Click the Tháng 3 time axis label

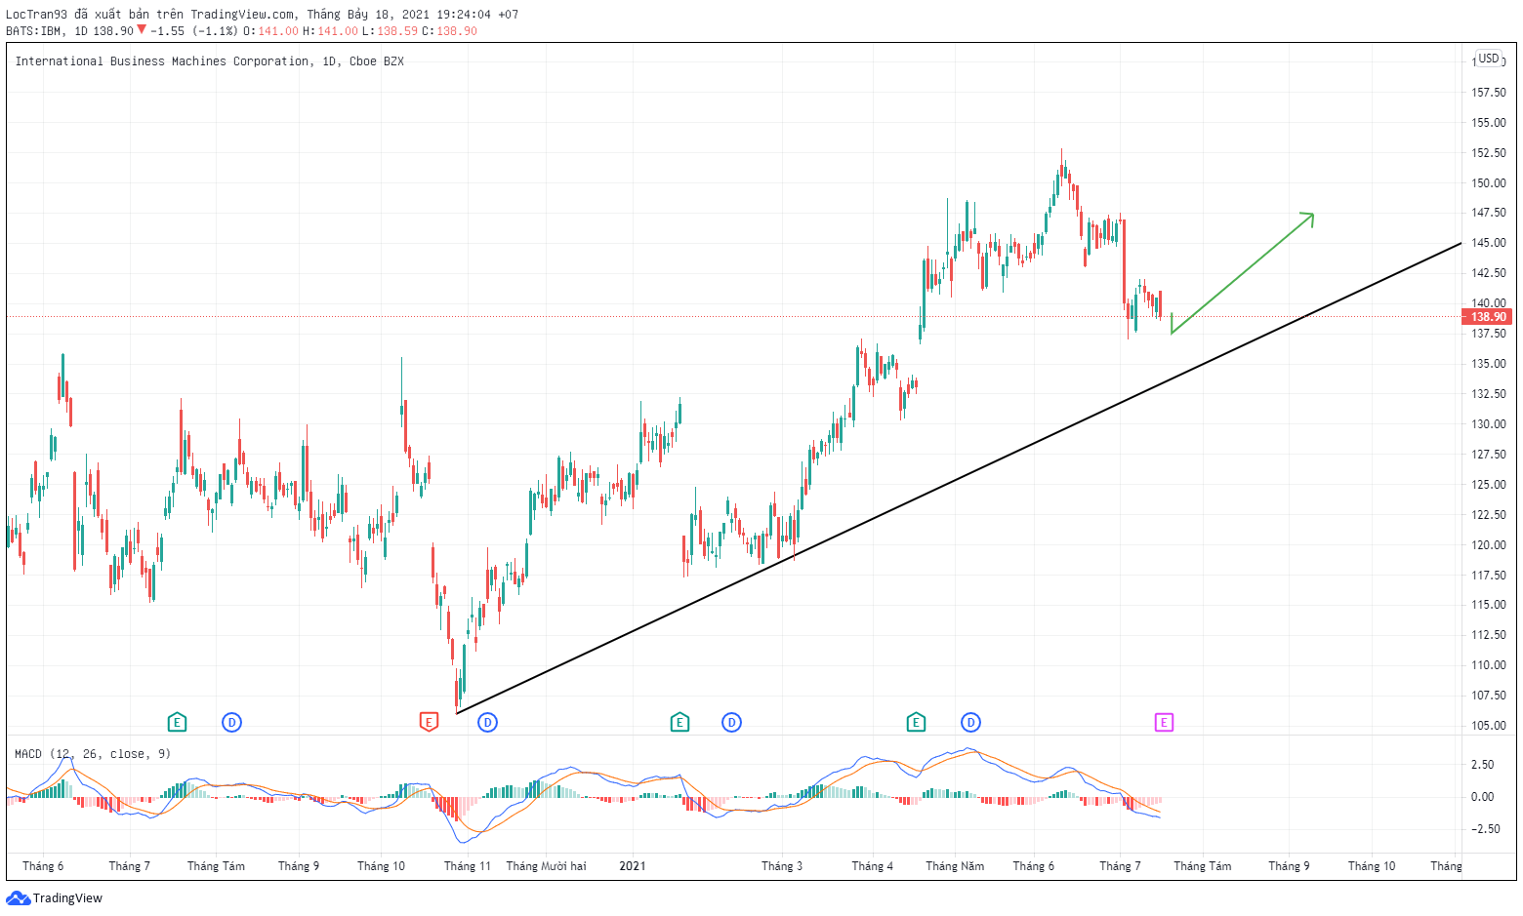[x=782, y=866]
